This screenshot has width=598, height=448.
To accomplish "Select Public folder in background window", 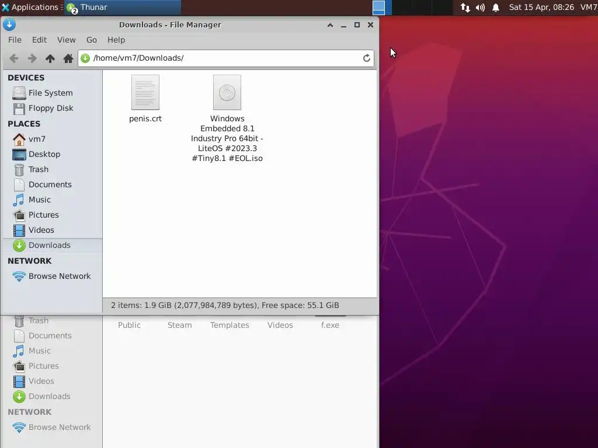I will coord(129,325).
